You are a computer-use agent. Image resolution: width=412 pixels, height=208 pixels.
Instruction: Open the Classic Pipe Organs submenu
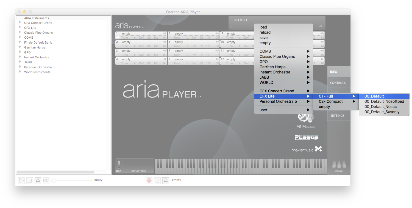click(x=283, y=56)
